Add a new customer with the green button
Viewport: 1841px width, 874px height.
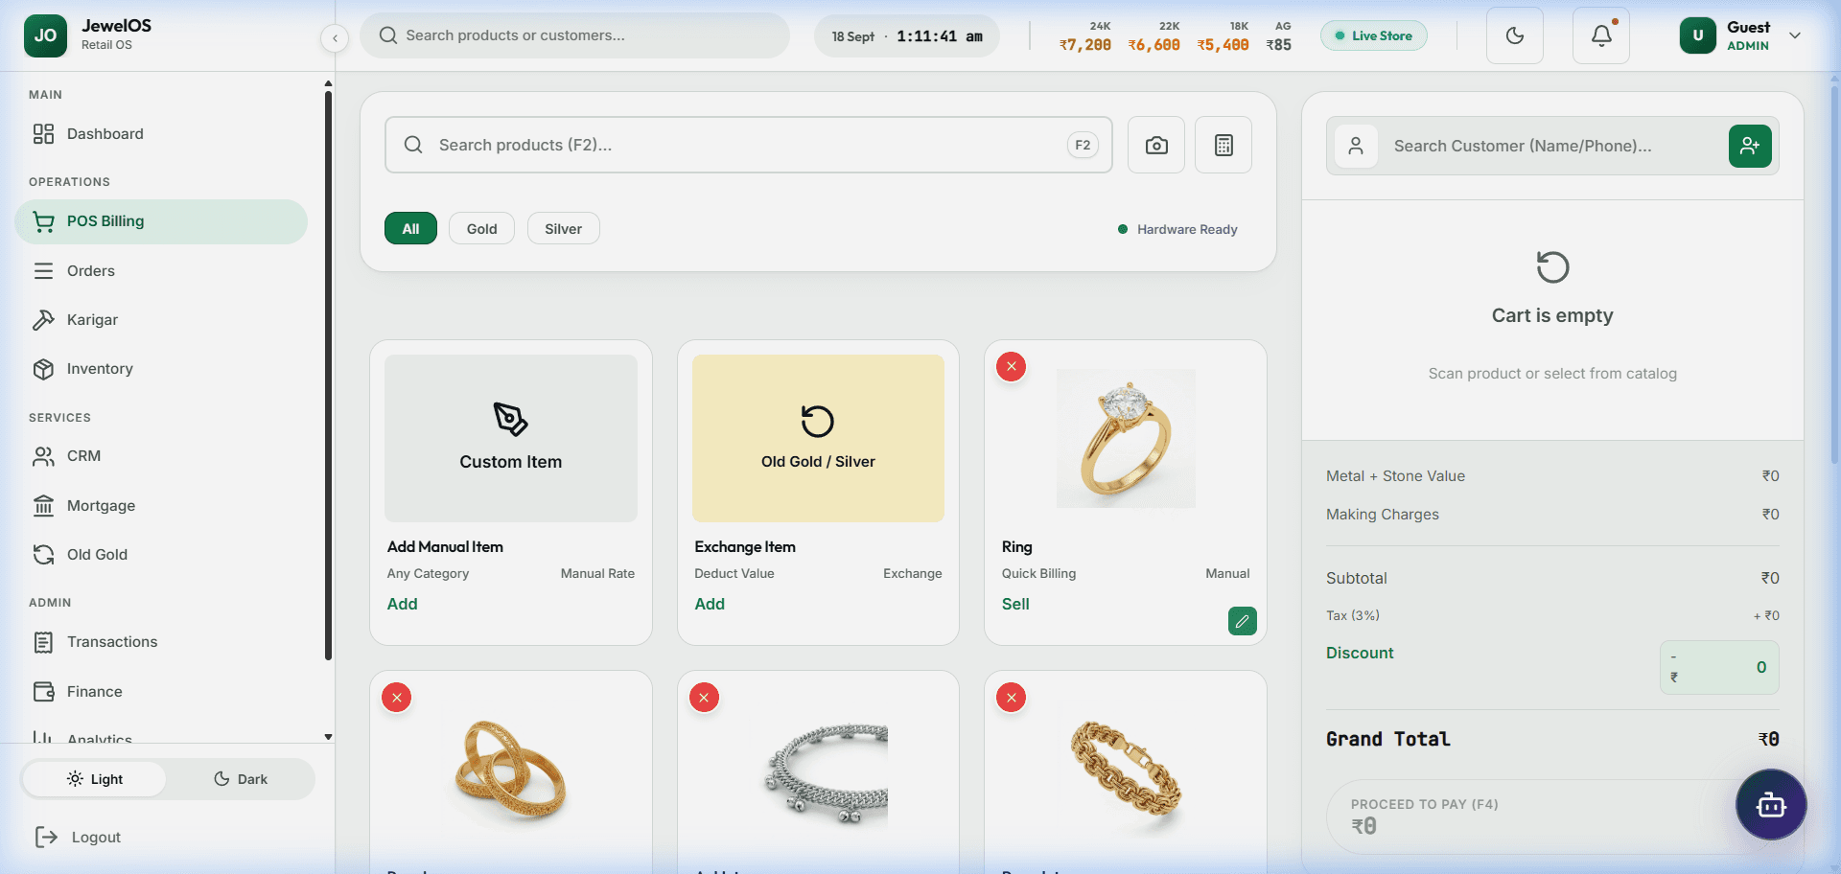[x=1750, y=146]
